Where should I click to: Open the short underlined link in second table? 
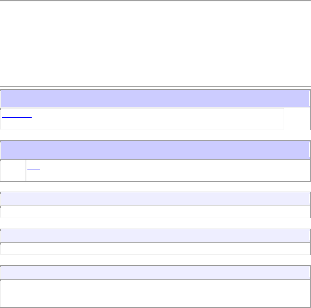[34, 168]
